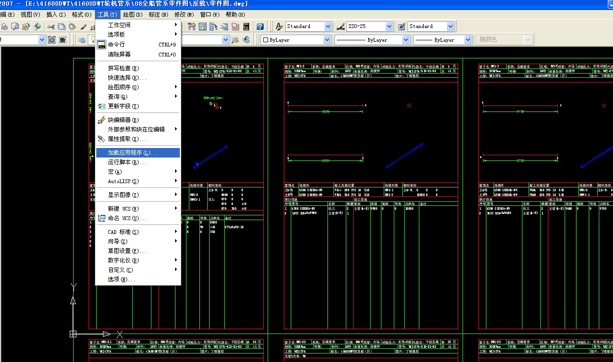Expand the 宏 submenu
The image size is (613, 362).
(x=138, y=171)
